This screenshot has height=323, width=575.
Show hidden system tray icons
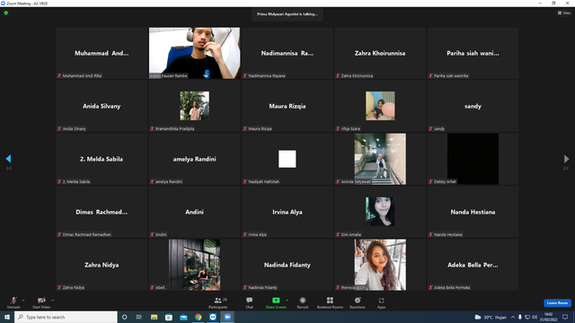[513, 317]
